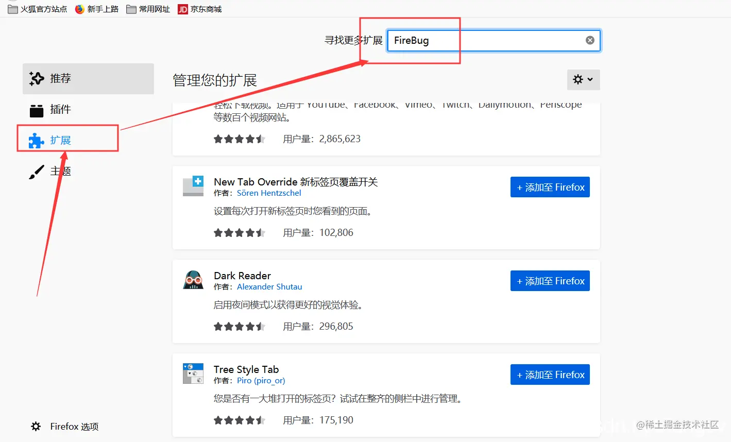Click the description 设置每次打开新标签页时您看到的页面。

point(293,211)
